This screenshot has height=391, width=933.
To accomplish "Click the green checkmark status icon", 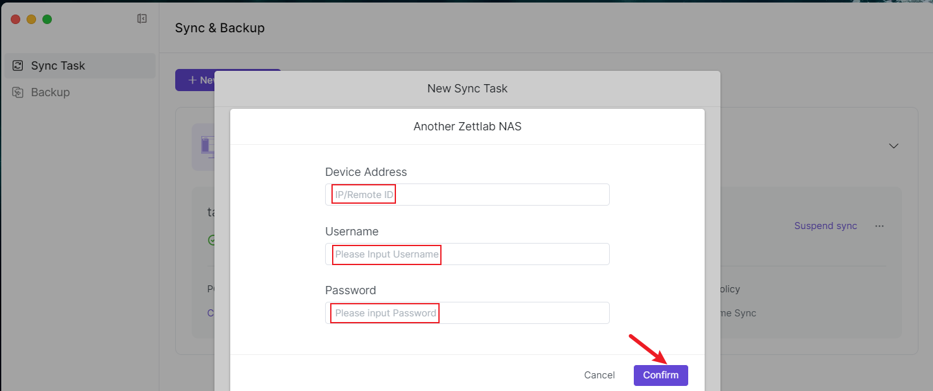I will (x=212, y=240).
